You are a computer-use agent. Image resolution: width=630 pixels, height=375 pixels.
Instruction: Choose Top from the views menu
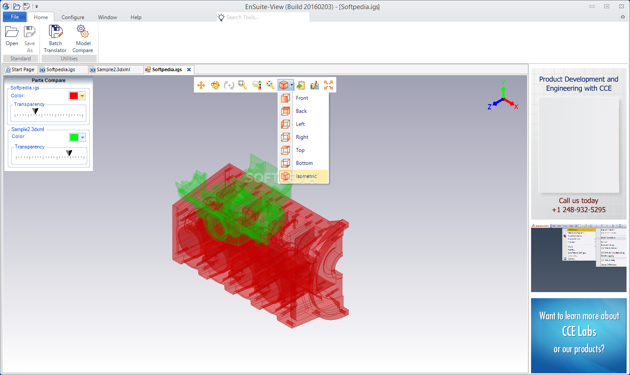point(304,150)
